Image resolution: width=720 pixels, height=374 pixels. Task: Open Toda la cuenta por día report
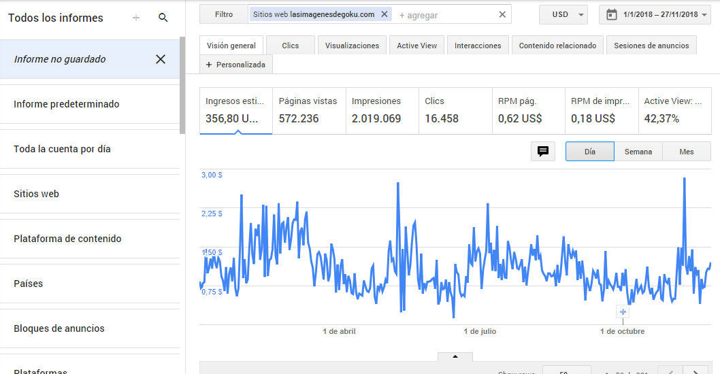[x=90, y=149]
